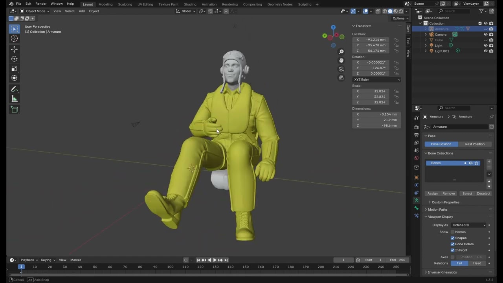This screenshot has height=283, width=503.
Task: Toggle camera view icon in viewport
Action: 341,69
